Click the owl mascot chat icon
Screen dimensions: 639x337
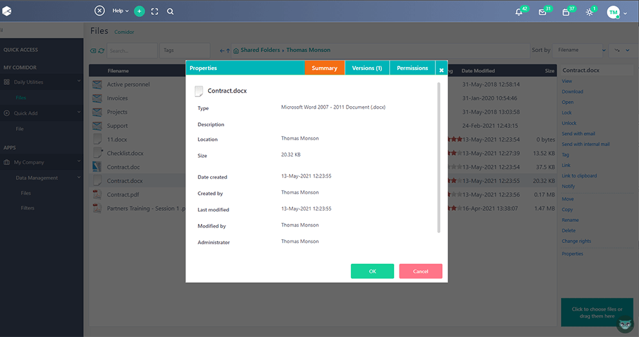pos(625,324)
